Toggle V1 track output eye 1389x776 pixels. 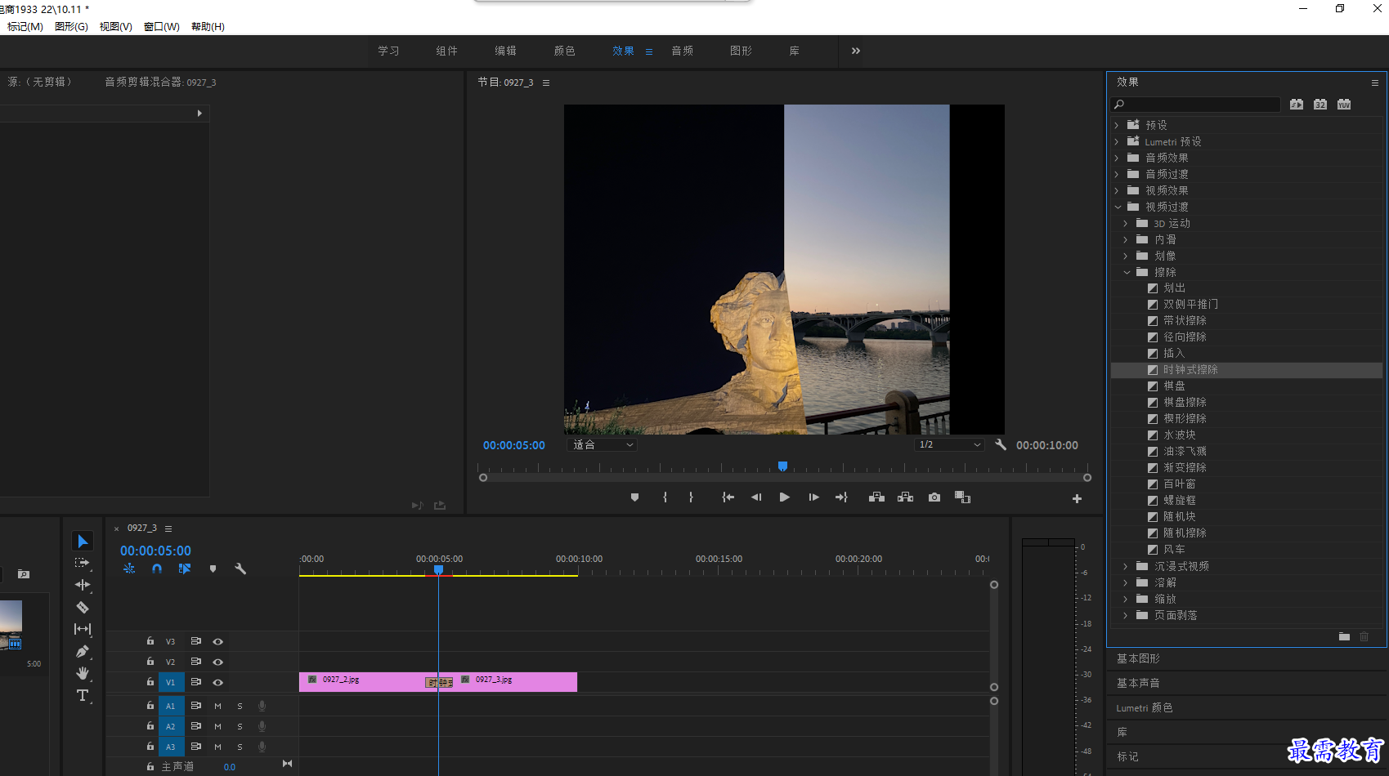[217, 683]
